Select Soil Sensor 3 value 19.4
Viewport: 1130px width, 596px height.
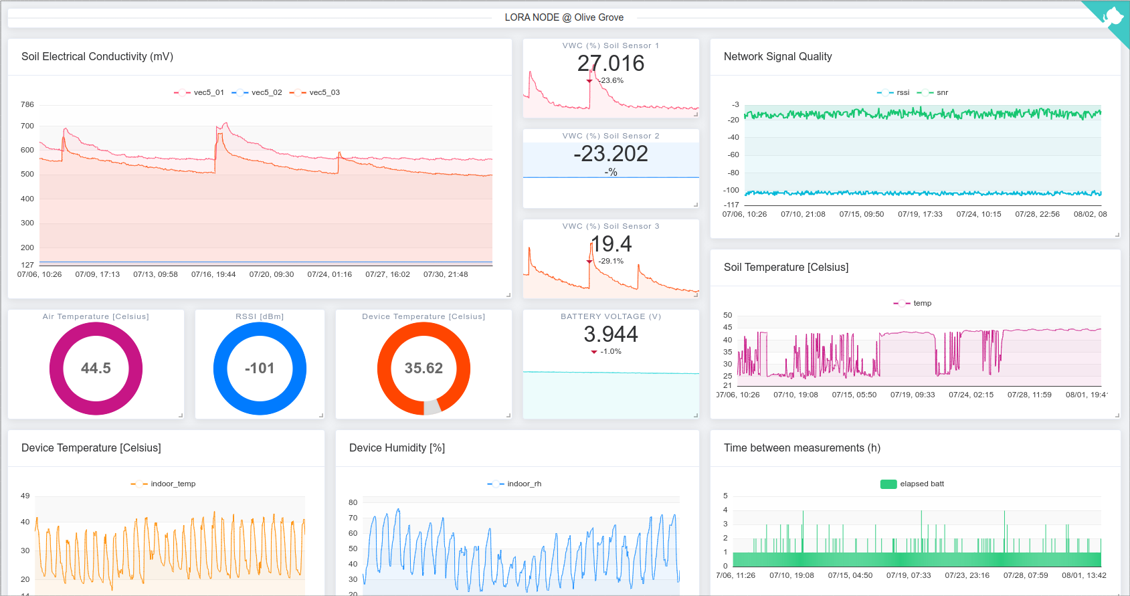pyautogui.click(x=611, y=243)
